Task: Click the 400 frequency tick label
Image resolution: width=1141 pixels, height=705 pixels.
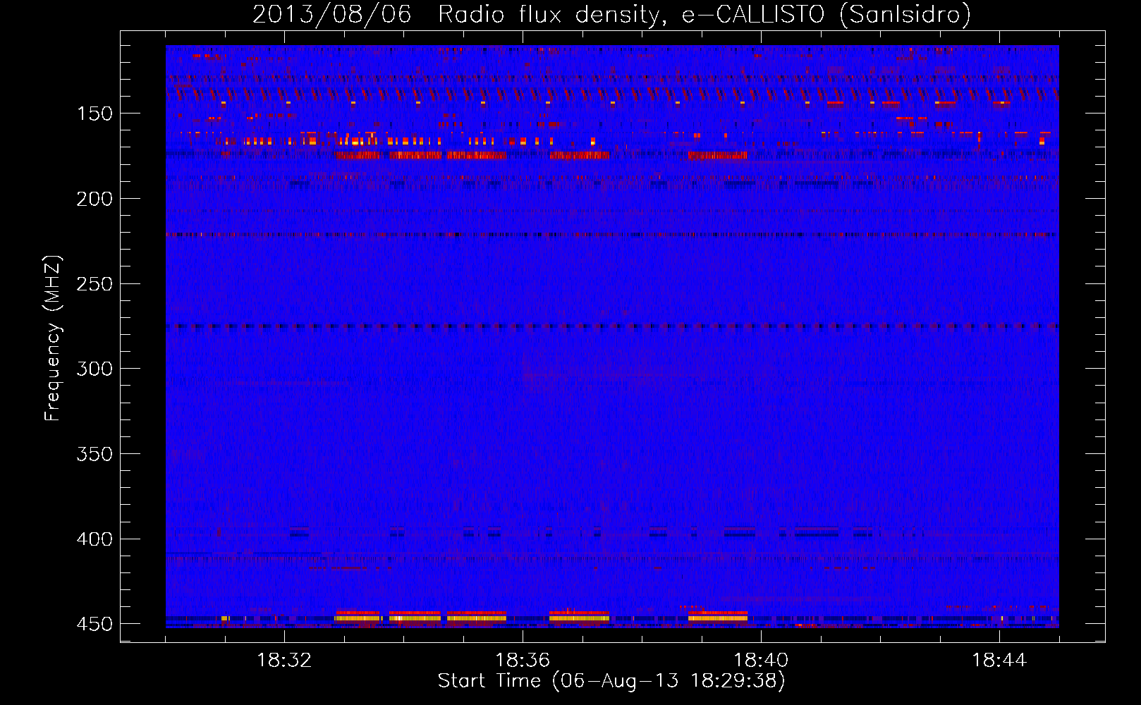Action: click(94, 539)
